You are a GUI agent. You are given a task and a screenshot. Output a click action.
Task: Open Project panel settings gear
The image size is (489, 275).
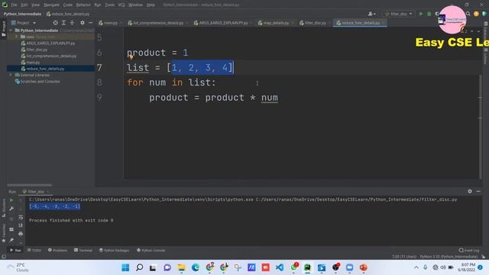pyautogui.click(x=83, y=23)
